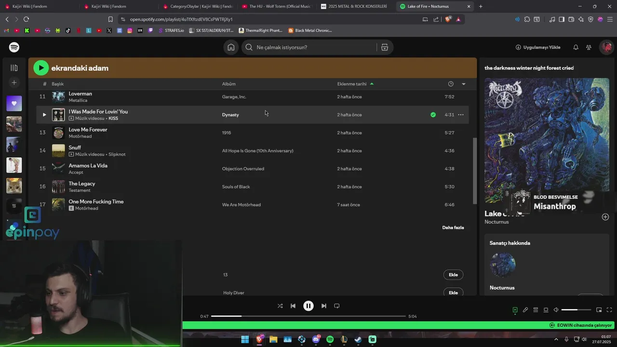Skip to next track
617x347 pixels.
(324, 306)
